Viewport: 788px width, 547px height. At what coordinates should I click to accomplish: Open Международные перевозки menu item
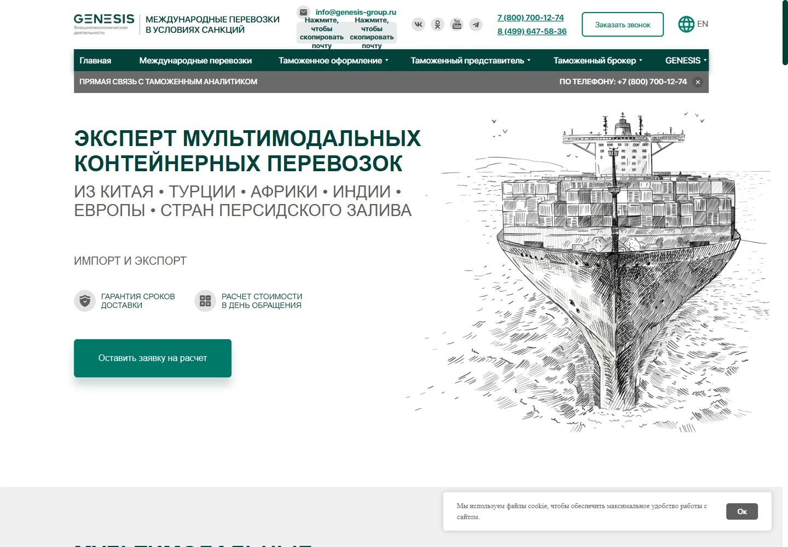(195, 61)
